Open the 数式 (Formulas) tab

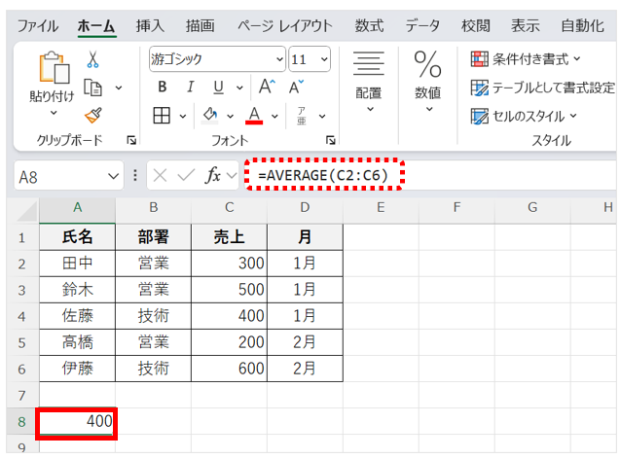coord(368,24)
